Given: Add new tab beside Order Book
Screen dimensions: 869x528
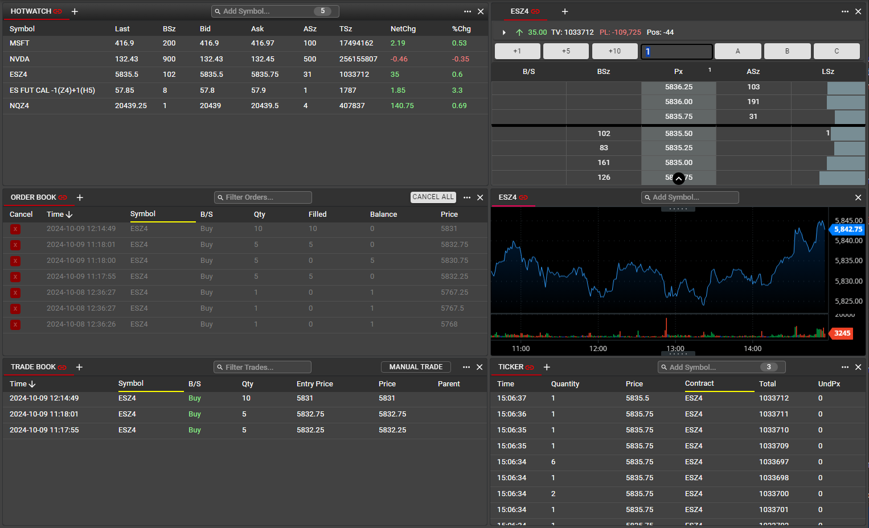Looking at the screenshot, I should click(80, 197).
